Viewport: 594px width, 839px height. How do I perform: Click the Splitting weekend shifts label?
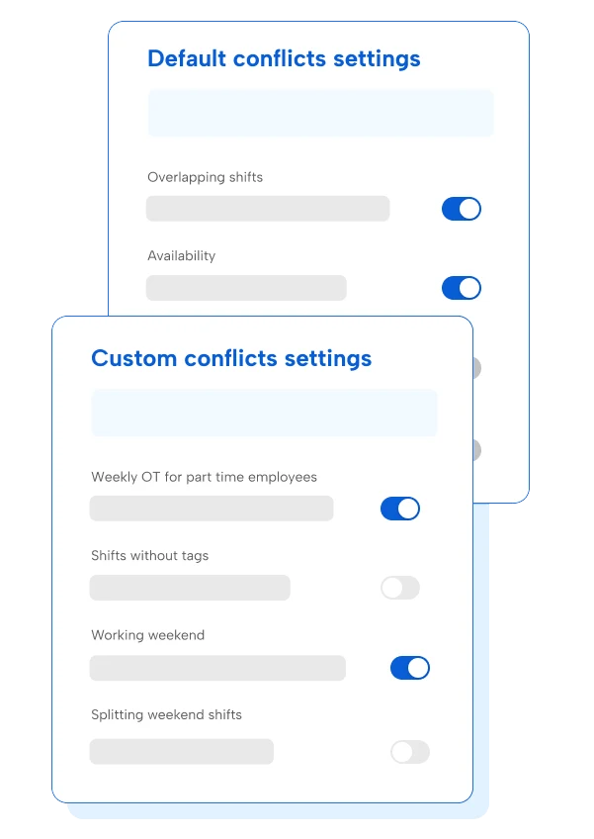pyautogui.click(x=166, y=714)
